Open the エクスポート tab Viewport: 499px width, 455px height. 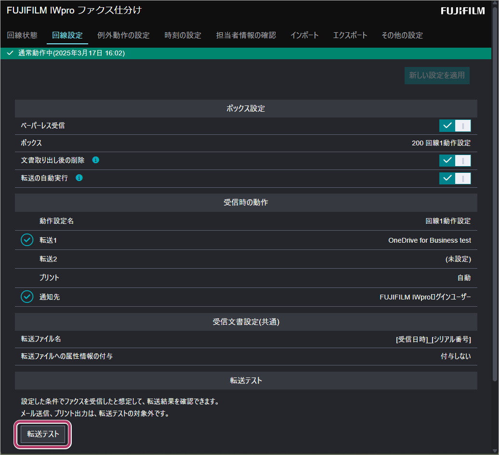point(350,35)
